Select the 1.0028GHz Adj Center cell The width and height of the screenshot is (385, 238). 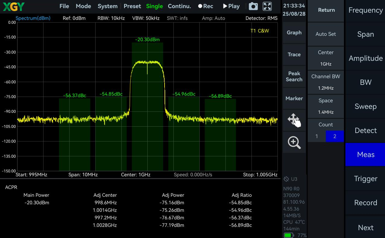[x=105, y=225]
